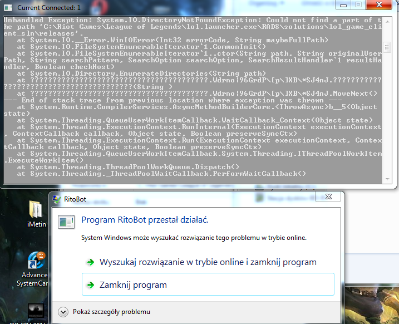
Task: Click 'ThreadPoolWorkQueue.Dispatch()' line in console
Action: tap(128, 167)
